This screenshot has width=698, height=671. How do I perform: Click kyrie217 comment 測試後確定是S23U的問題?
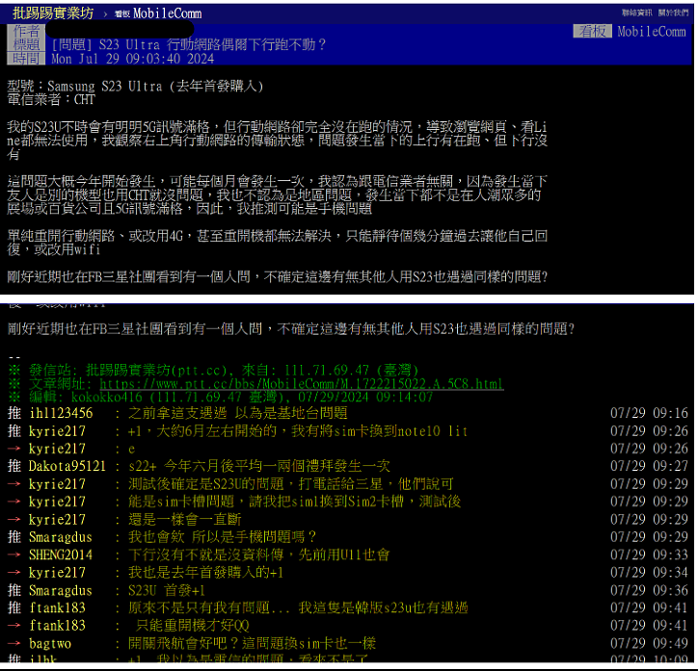[291, 484]
